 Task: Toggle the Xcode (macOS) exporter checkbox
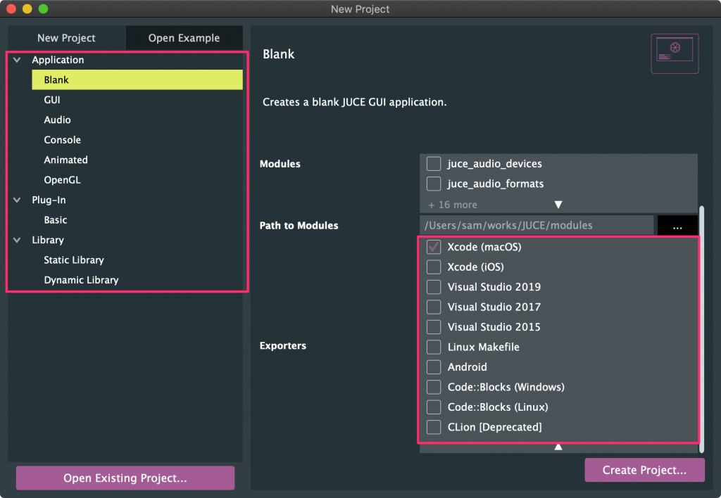[434, 247]
